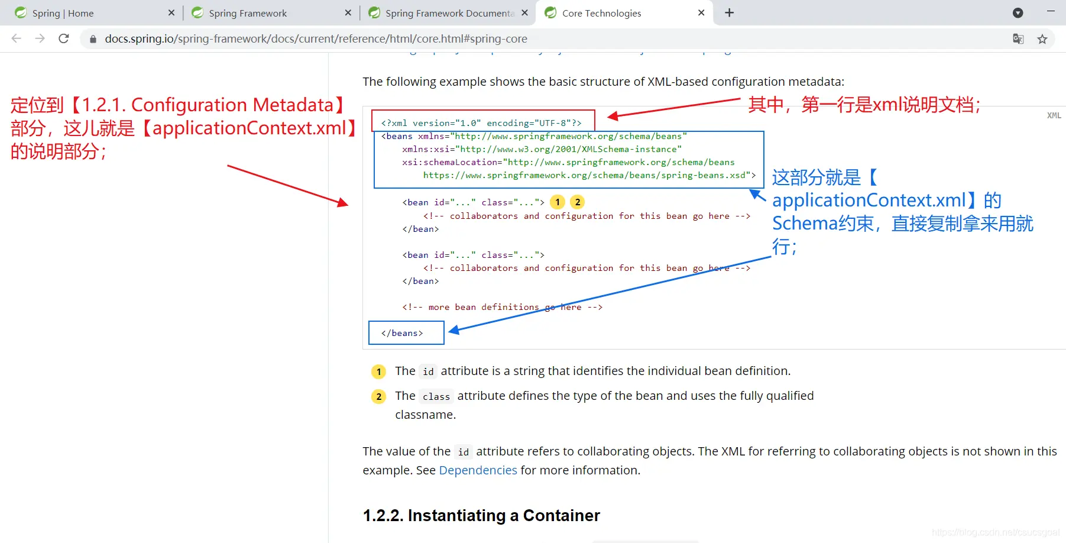The height and width of the screenshot is (543, 1066).
Task: Click the browser back arrow
Action: click(17, 38)
